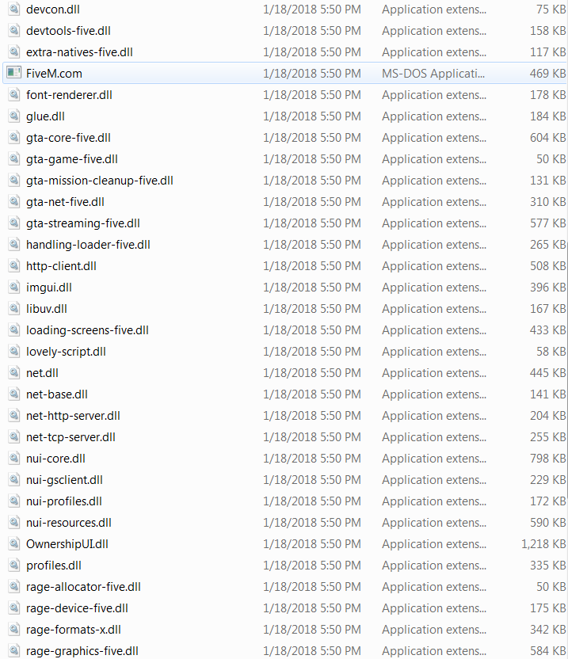This screenshot has width=568, height=659.
Task: Click the 798 KB size of nui-core.dll
Action: click(548, 459)
